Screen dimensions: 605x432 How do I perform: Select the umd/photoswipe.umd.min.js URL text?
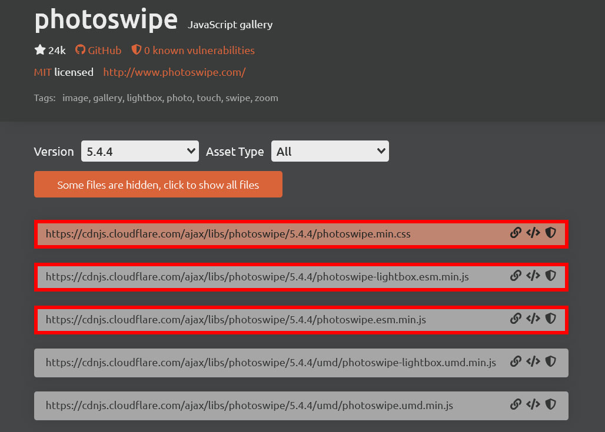coord(249,406)
